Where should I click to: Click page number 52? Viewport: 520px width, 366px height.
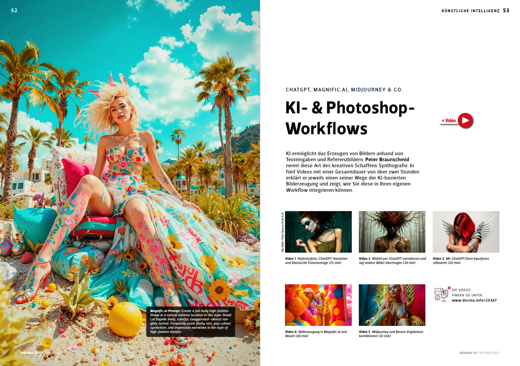[x=14, y=10]
